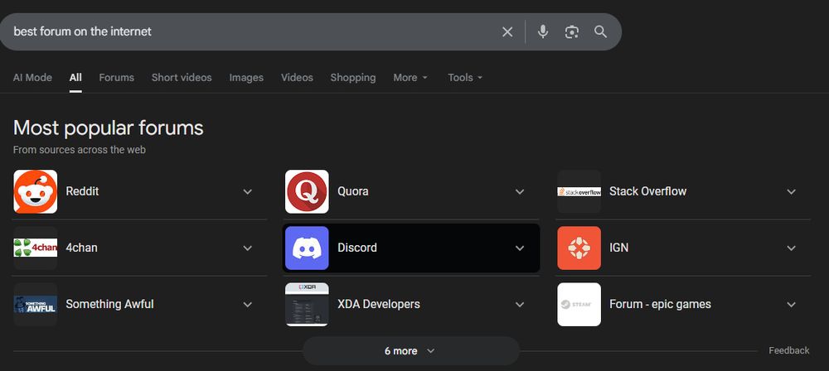Click the Forum - epic games label
The image size is (829, 371).
[x=660, y=305]
